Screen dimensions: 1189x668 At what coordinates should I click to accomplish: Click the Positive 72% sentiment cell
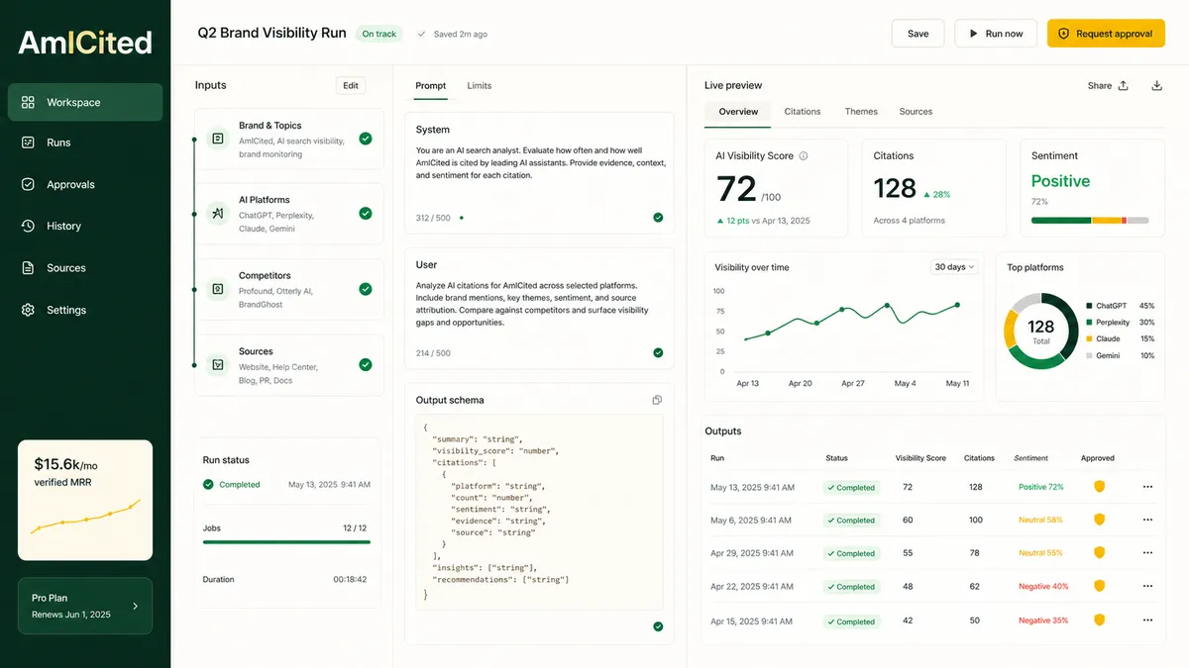pos(1040,487)
